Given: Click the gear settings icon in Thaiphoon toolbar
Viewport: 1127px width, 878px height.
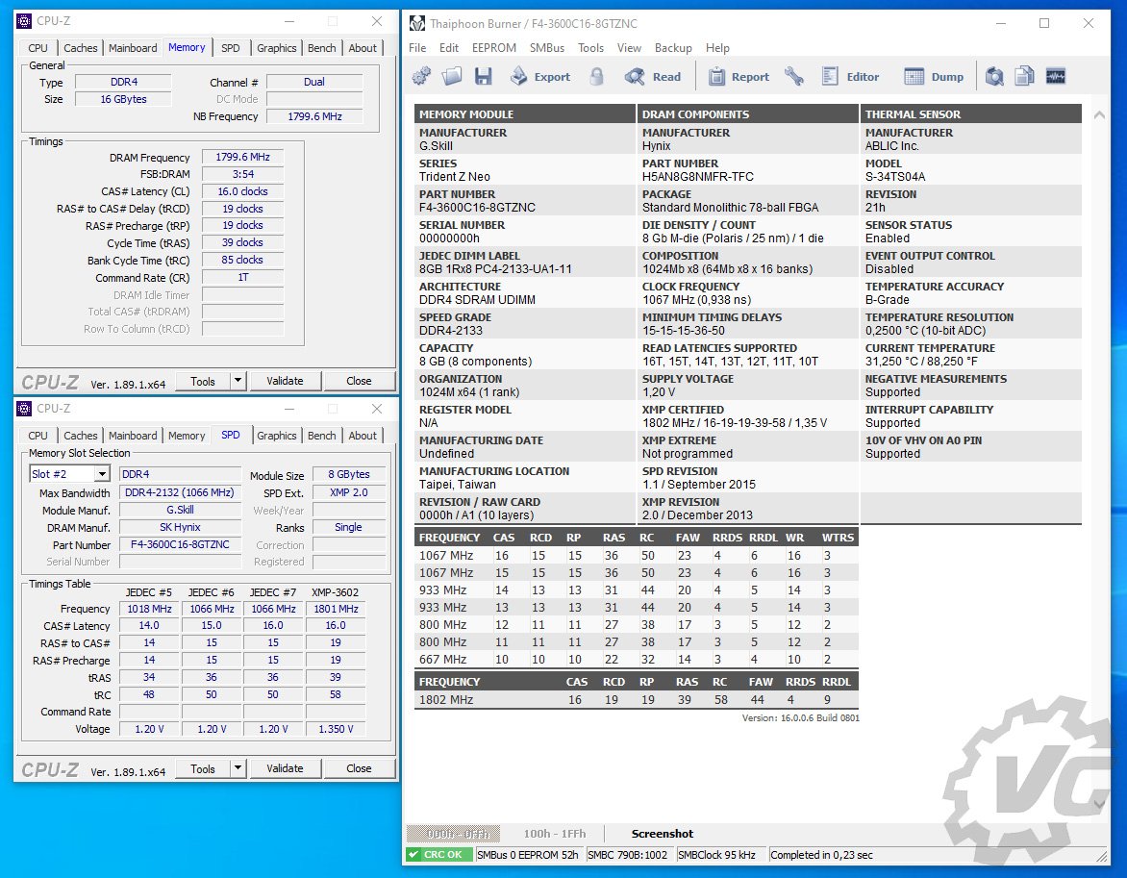Looking at the screenshot, I should [x=421, y=77].
